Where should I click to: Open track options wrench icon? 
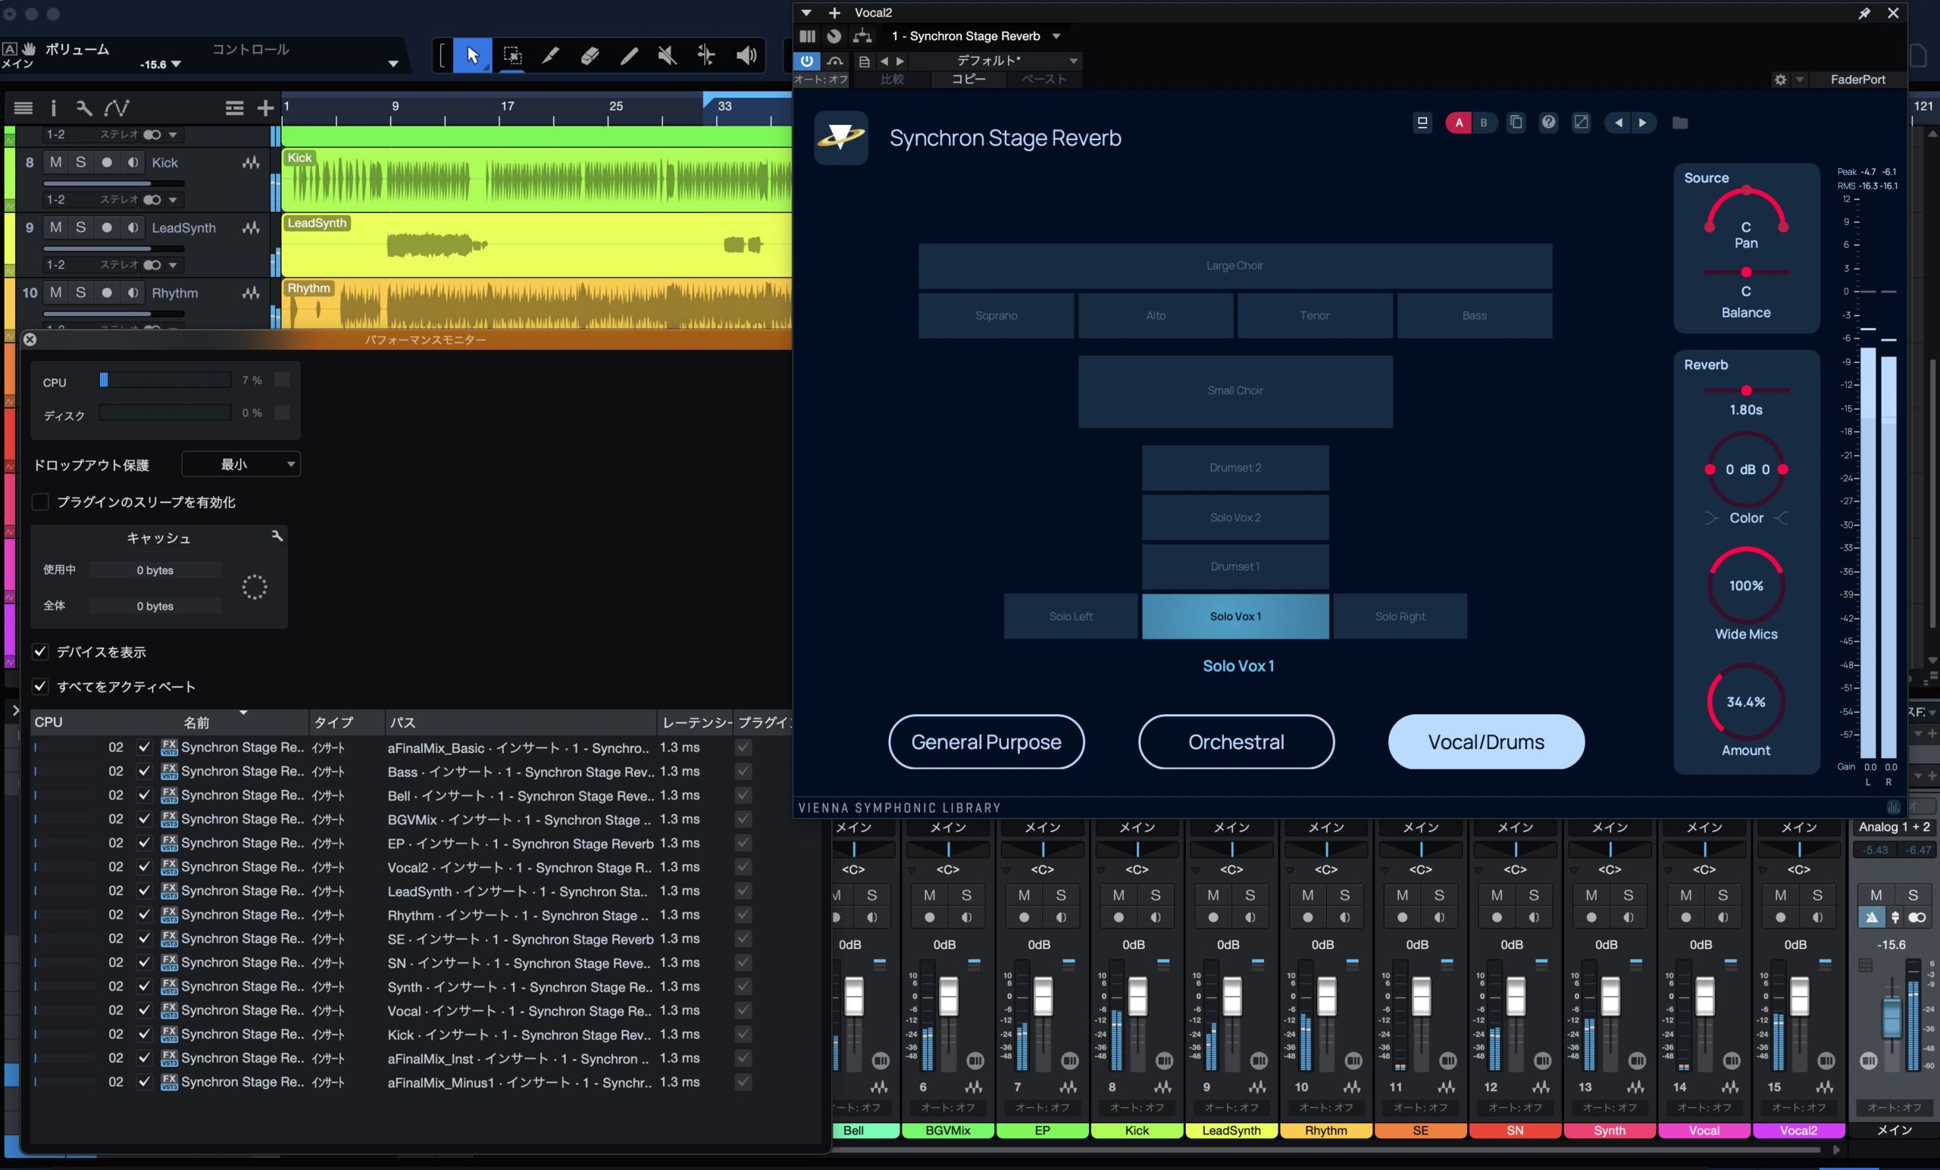click(83, 108)
